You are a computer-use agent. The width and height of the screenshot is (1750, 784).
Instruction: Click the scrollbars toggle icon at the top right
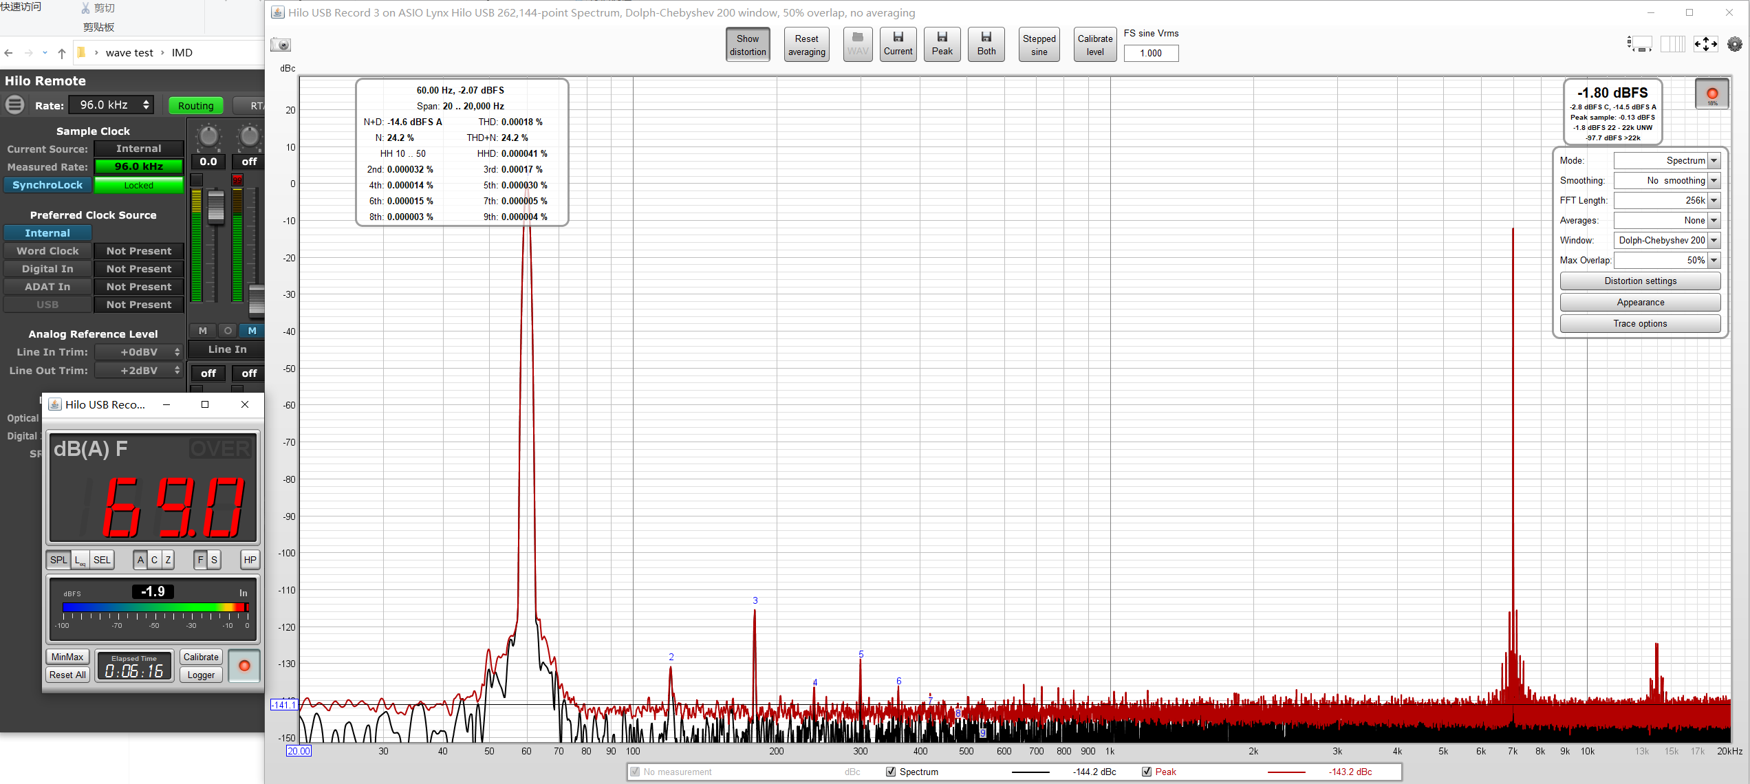[x=1639, y=44]
